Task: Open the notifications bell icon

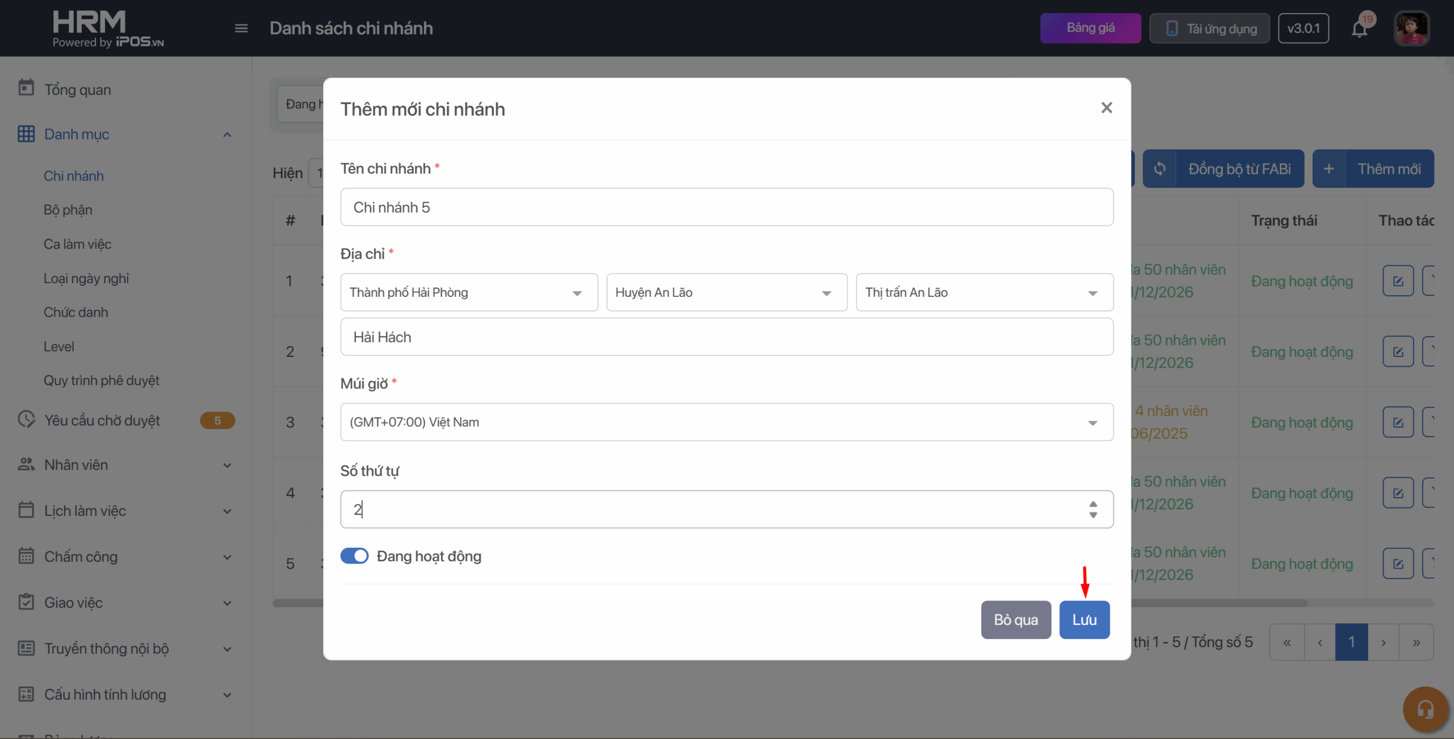Action: click(1359, 28)
